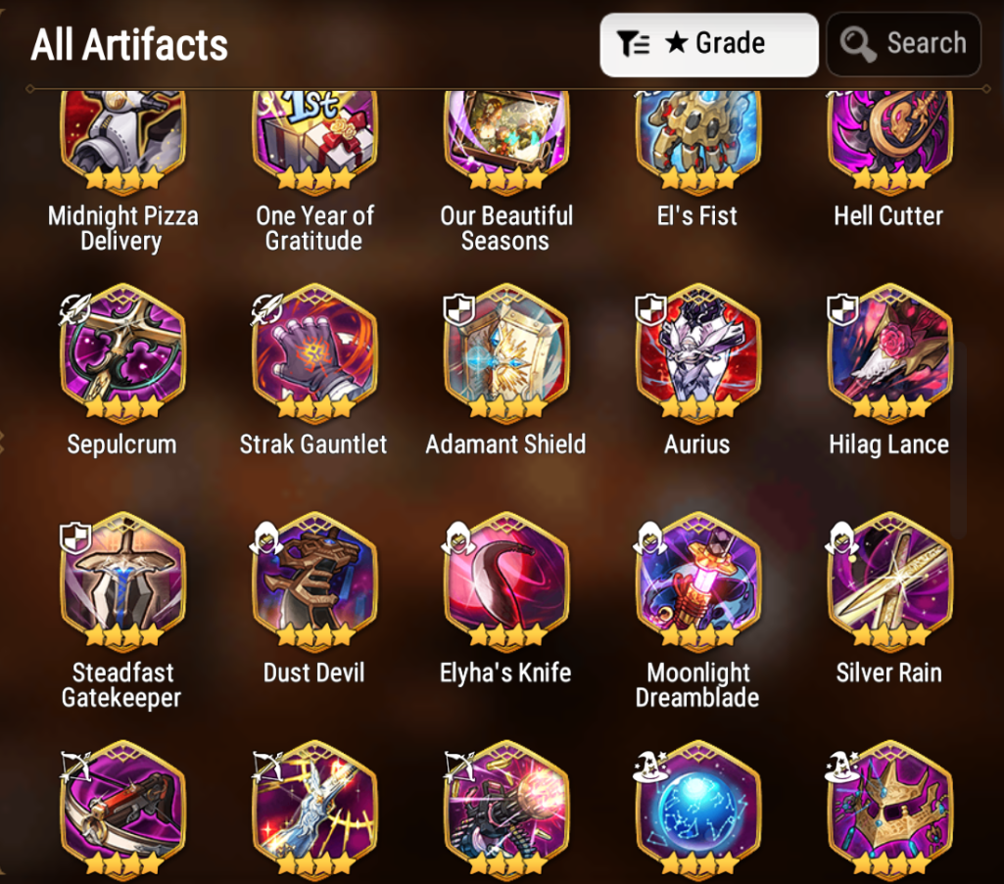The height and width of the screenshot is (884, 1004).
Task: Select the El's Fist artifact
Action: pos(698,142)
